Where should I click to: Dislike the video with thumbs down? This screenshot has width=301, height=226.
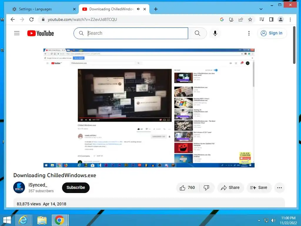(x=207, y=187)
